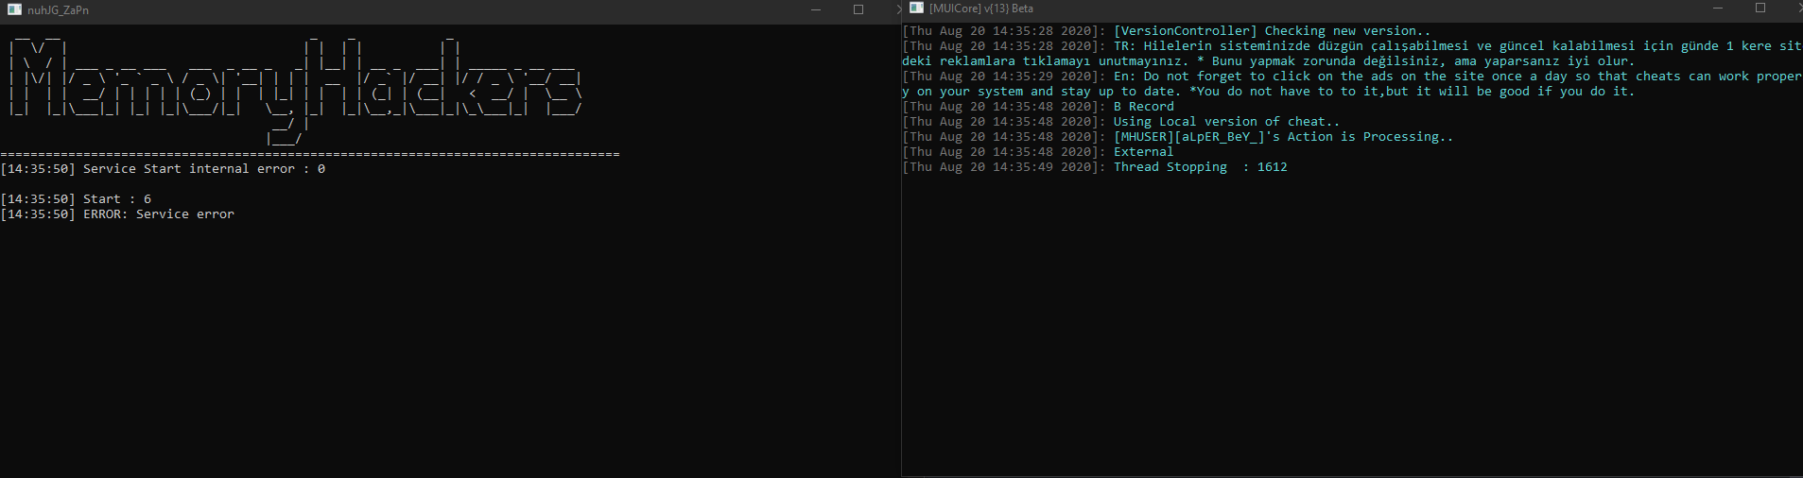Minimize the nuhJG_ZaPn console window
The width and height of the screenshot is (1803, 478).
816,9
